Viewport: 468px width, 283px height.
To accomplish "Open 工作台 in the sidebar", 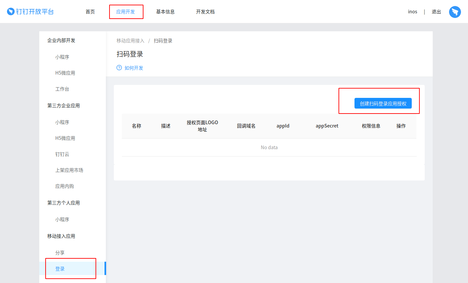I will [62, 89].
